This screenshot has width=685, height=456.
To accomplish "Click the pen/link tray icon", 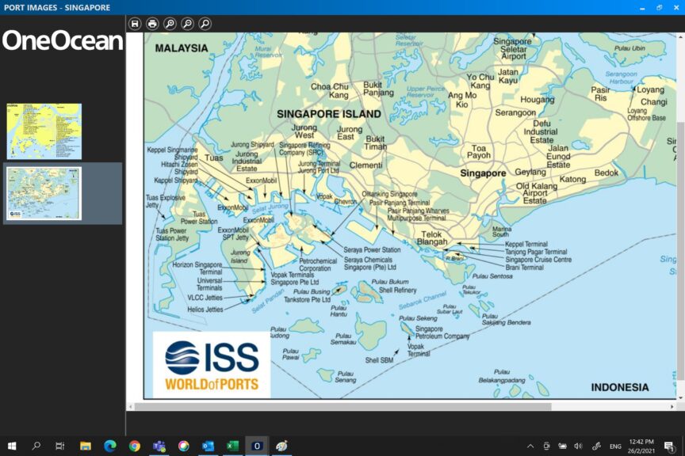I will click(596, 446).
